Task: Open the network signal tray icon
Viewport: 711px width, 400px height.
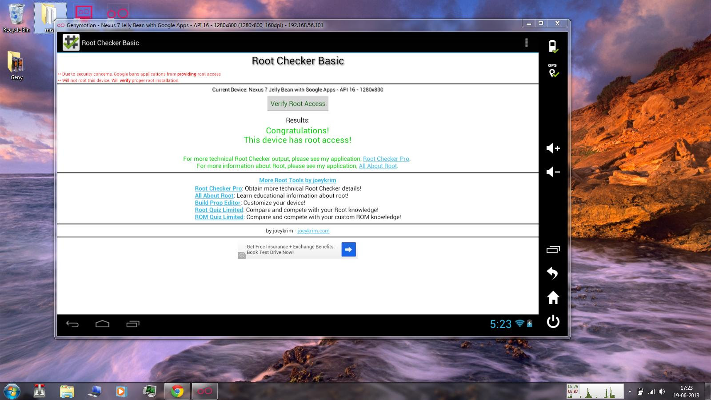Action: [651, 392]
